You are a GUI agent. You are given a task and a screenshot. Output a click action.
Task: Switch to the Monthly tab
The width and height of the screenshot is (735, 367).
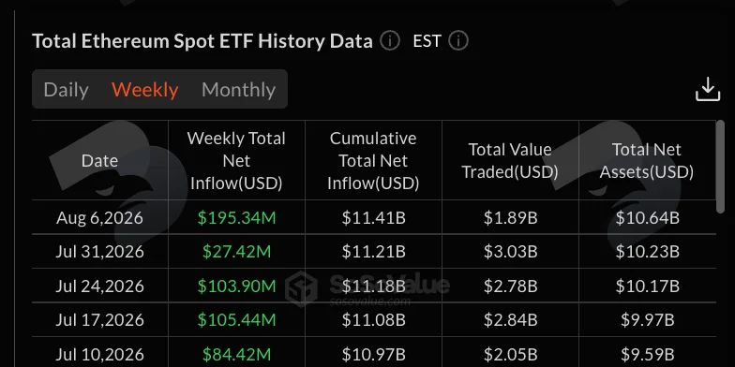(x=238, y=90)
